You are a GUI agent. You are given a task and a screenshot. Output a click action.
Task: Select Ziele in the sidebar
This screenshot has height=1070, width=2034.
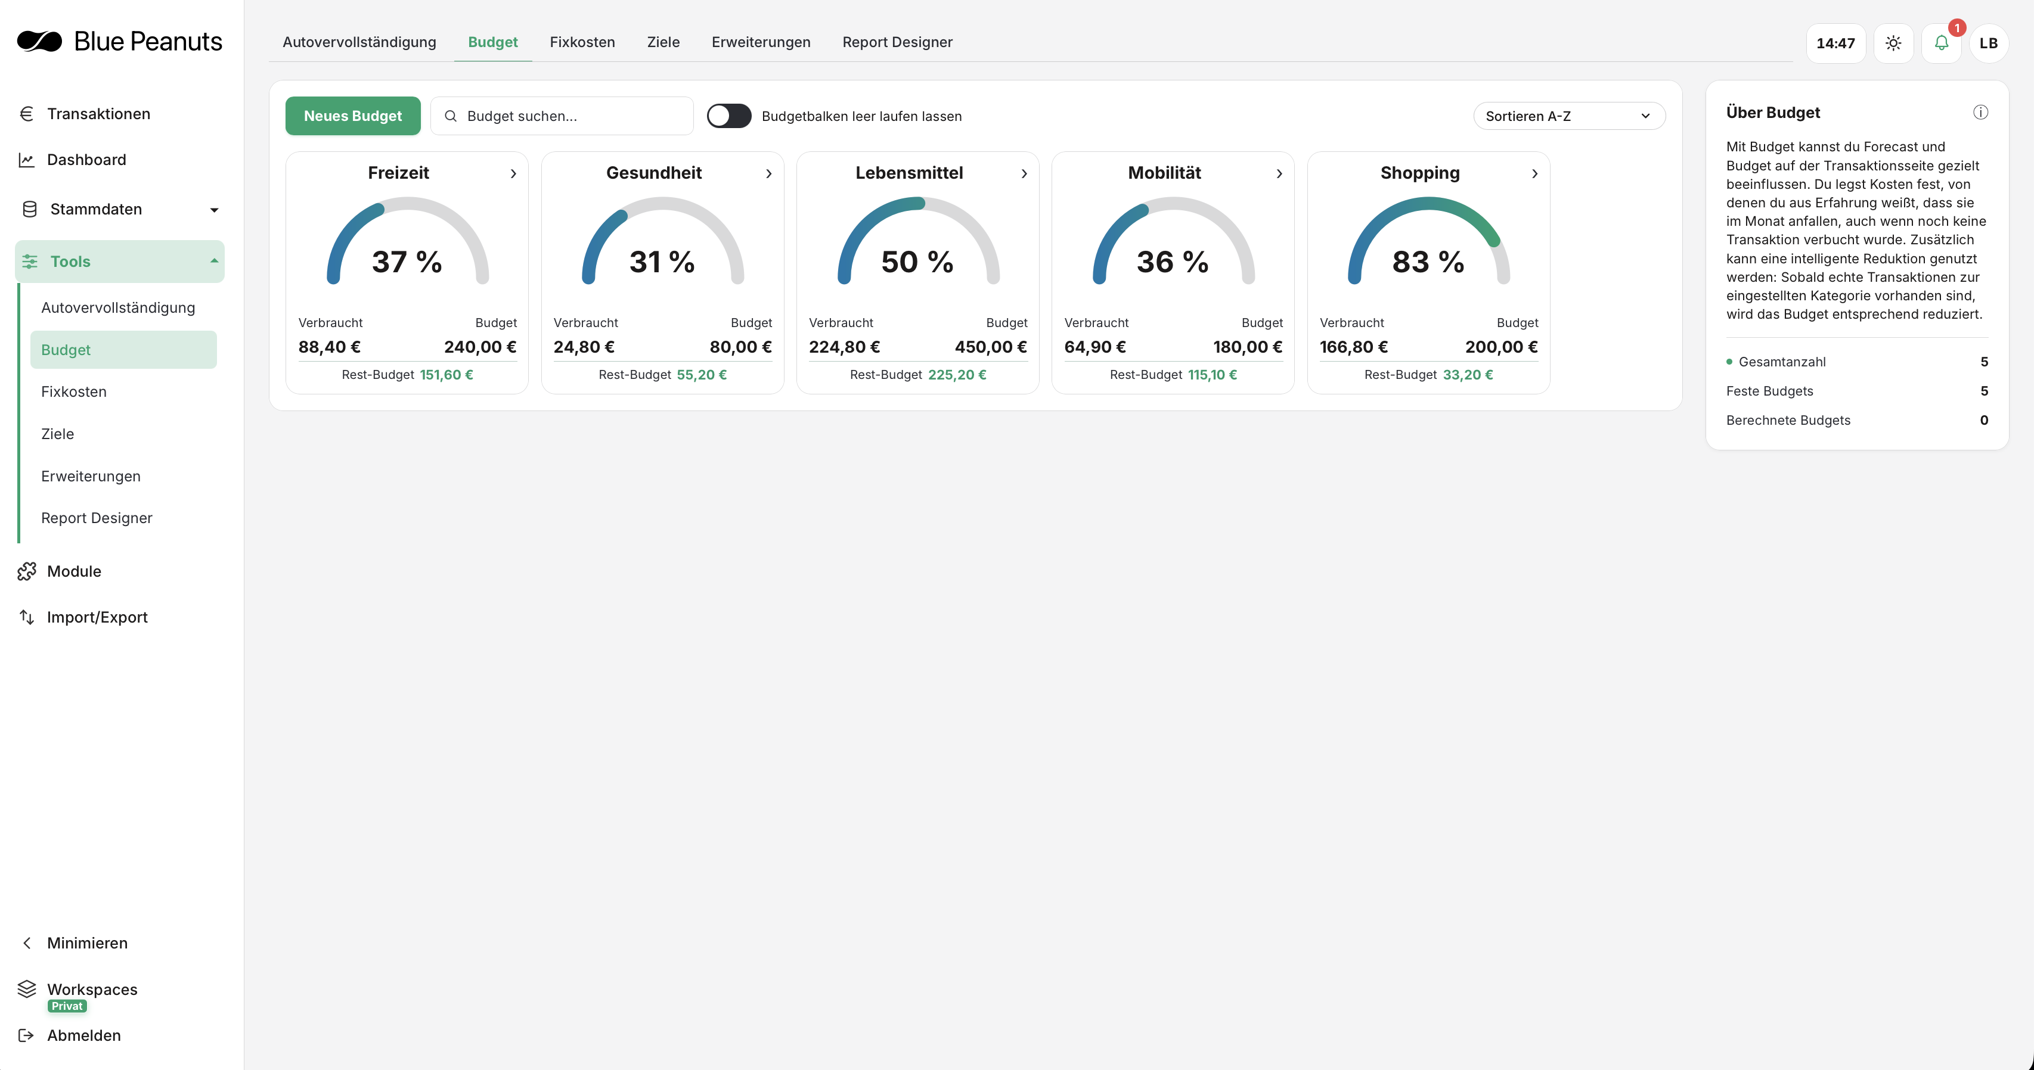point(57,434)
